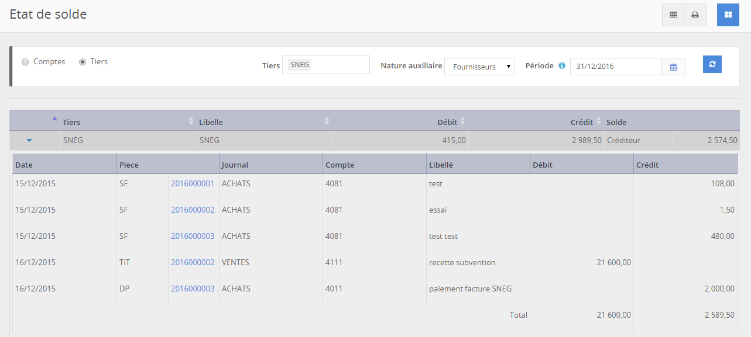Click the blue grid view icon button
This screenshot has width=751, height=337.
click(x=728, y=15)
